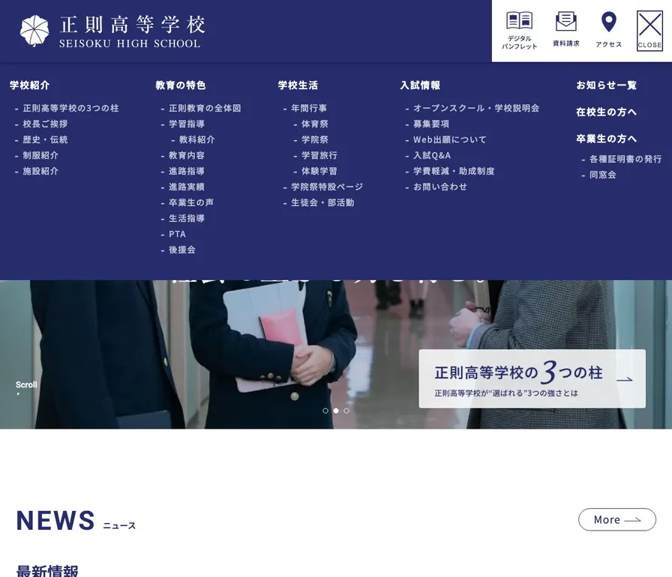The height and width of the screenshot is (577, 672).
Task: Open 制服紹介 link
Action: click(x=40, y=155)
